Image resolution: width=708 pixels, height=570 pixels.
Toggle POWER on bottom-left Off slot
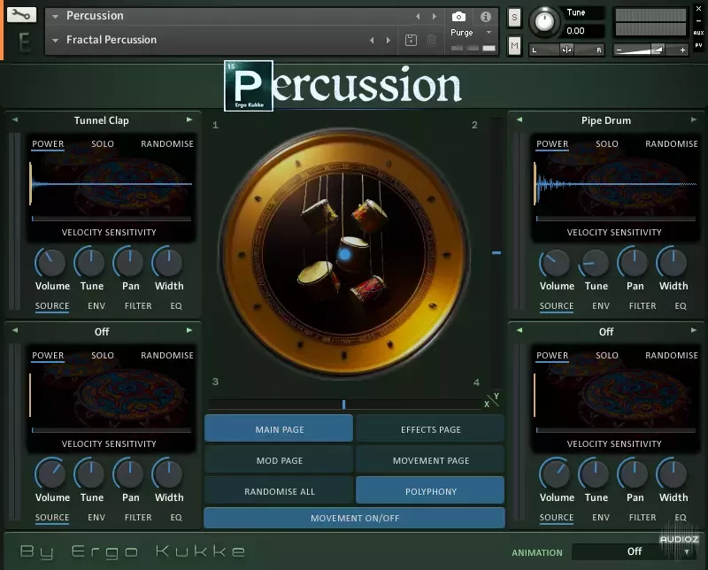point(48,356)
